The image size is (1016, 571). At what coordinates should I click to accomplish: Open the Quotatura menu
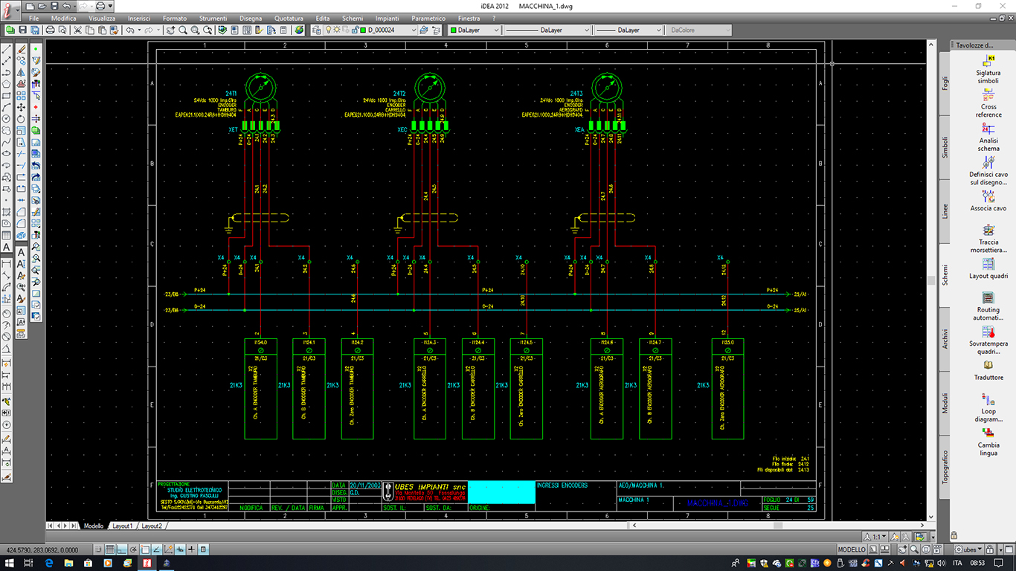pos(289,18)
